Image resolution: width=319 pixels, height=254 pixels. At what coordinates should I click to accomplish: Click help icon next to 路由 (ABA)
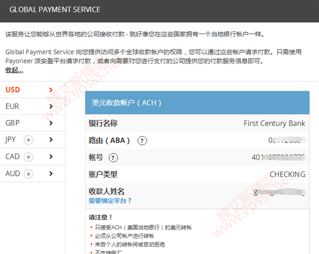click(142, 141)
